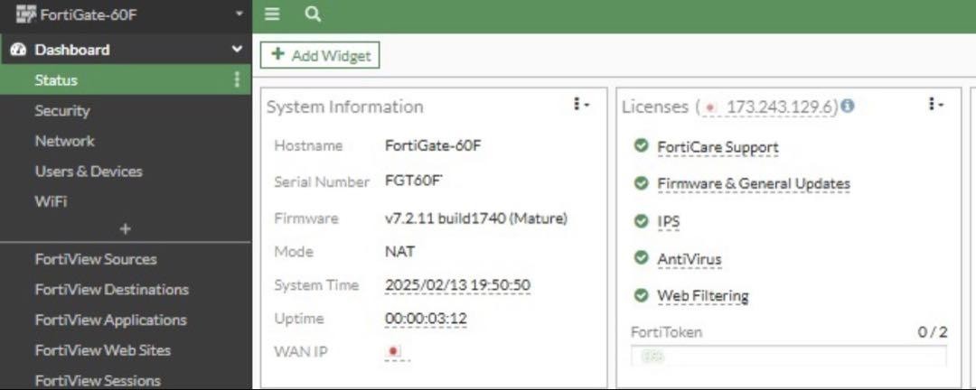Open the search magnifier in top bar
The height and width of the screenshot is (390, 976).
point(313,14)
